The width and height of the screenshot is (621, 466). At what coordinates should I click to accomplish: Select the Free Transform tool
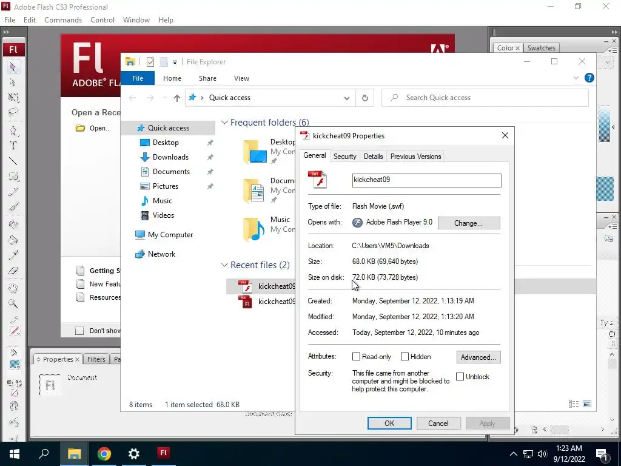13,98
